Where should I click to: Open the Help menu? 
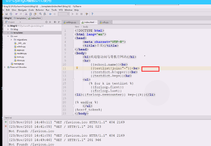(x=76, y=10)
